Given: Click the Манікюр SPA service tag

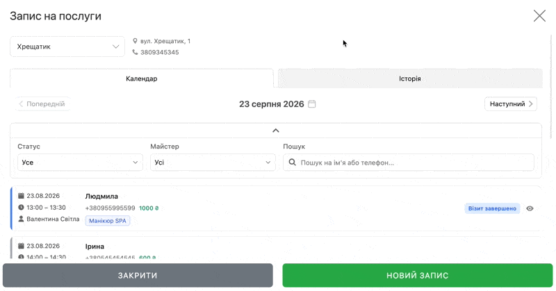Looking at the screenshot, I should (108, 221).
